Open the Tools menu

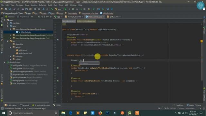61,5
